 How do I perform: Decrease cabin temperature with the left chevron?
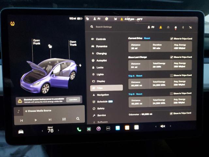tap(42, 131)
